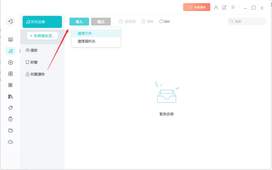Click the 刪除 delete toolbar item
Viewport: 272px width, 170px height.
147,21
